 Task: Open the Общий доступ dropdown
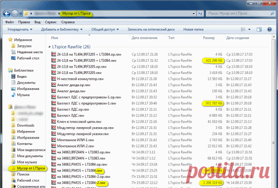click(x=105, y=29)
